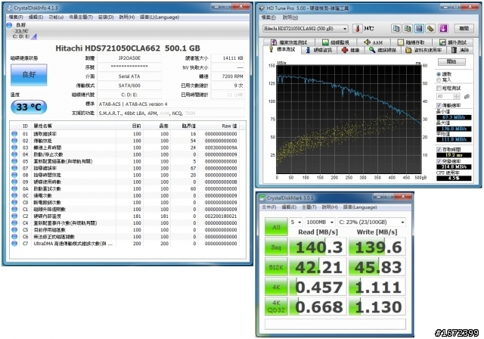
Task: Click the 33 °C temperature indicator
Action: click(x=29, y=107)
